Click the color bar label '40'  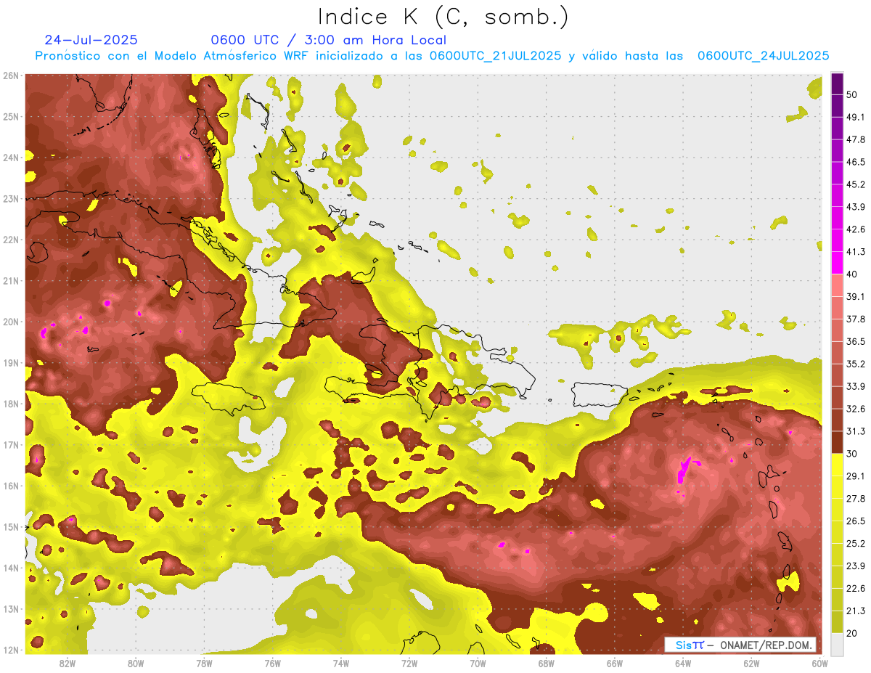(852, 274)
